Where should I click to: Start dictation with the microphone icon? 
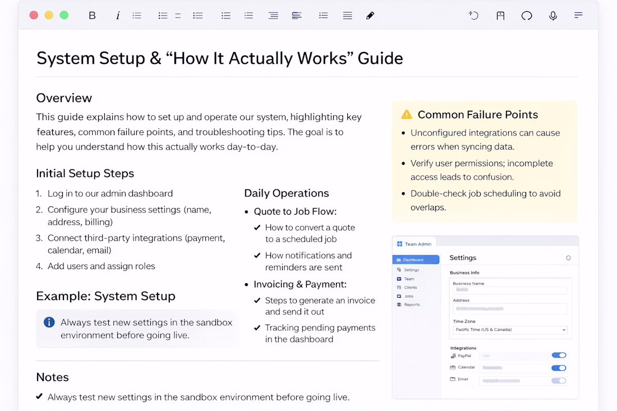(553, 15)
